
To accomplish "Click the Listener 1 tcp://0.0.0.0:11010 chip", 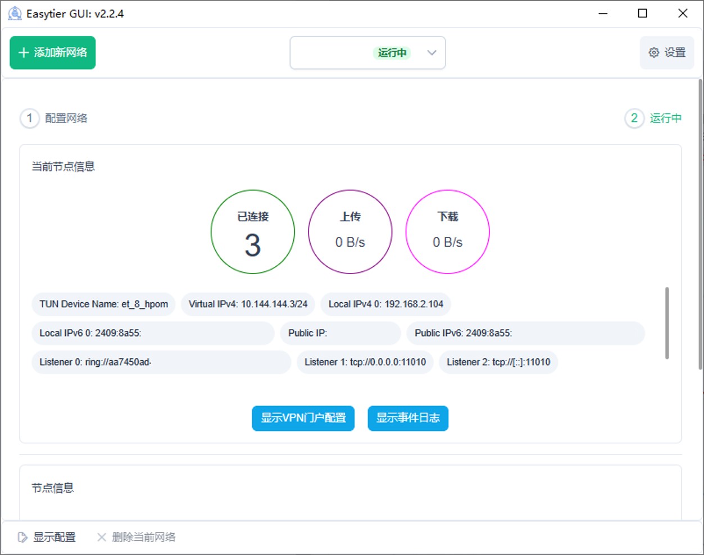I will tap(365, 362).
